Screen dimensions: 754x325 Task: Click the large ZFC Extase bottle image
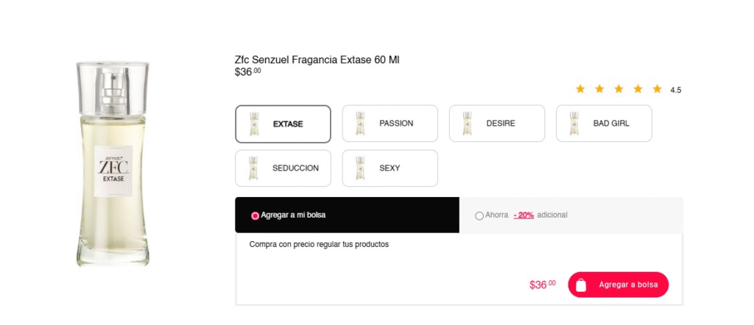113,164
